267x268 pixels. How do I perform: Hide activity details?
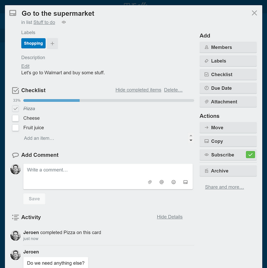tap(170, 217)
